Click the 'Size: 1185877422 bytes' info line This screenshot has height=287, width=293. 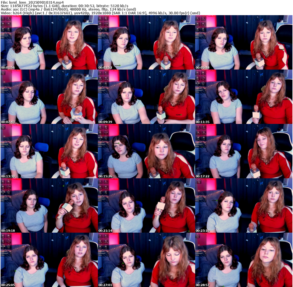(64, 6)
